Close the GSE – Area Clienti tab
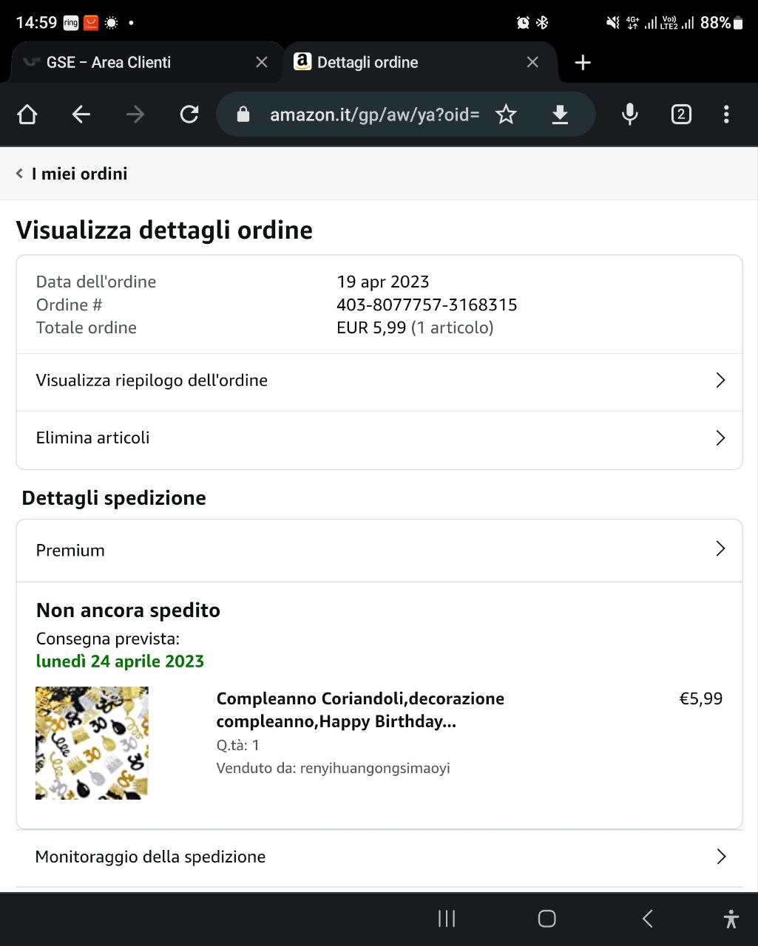Image resolution: width=758 pixels, height=946 pixels. 261,63
